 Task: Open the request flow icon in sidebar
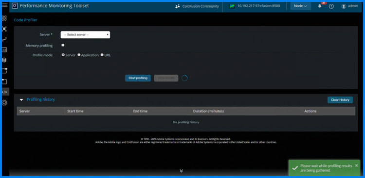(x=4, y=39)
